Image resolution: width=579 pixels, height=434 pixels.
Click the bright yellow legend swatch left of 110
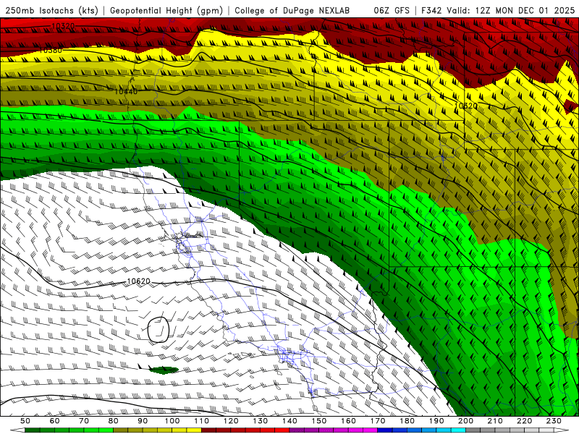pyautogui.click(x=194, y=430)
